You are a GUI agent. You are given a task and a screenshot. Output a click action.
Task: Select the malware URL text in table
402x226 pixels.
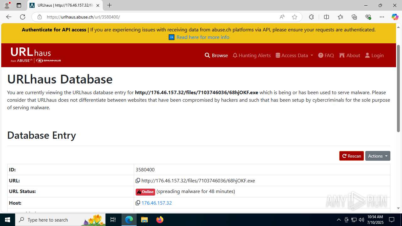(198, 180)
